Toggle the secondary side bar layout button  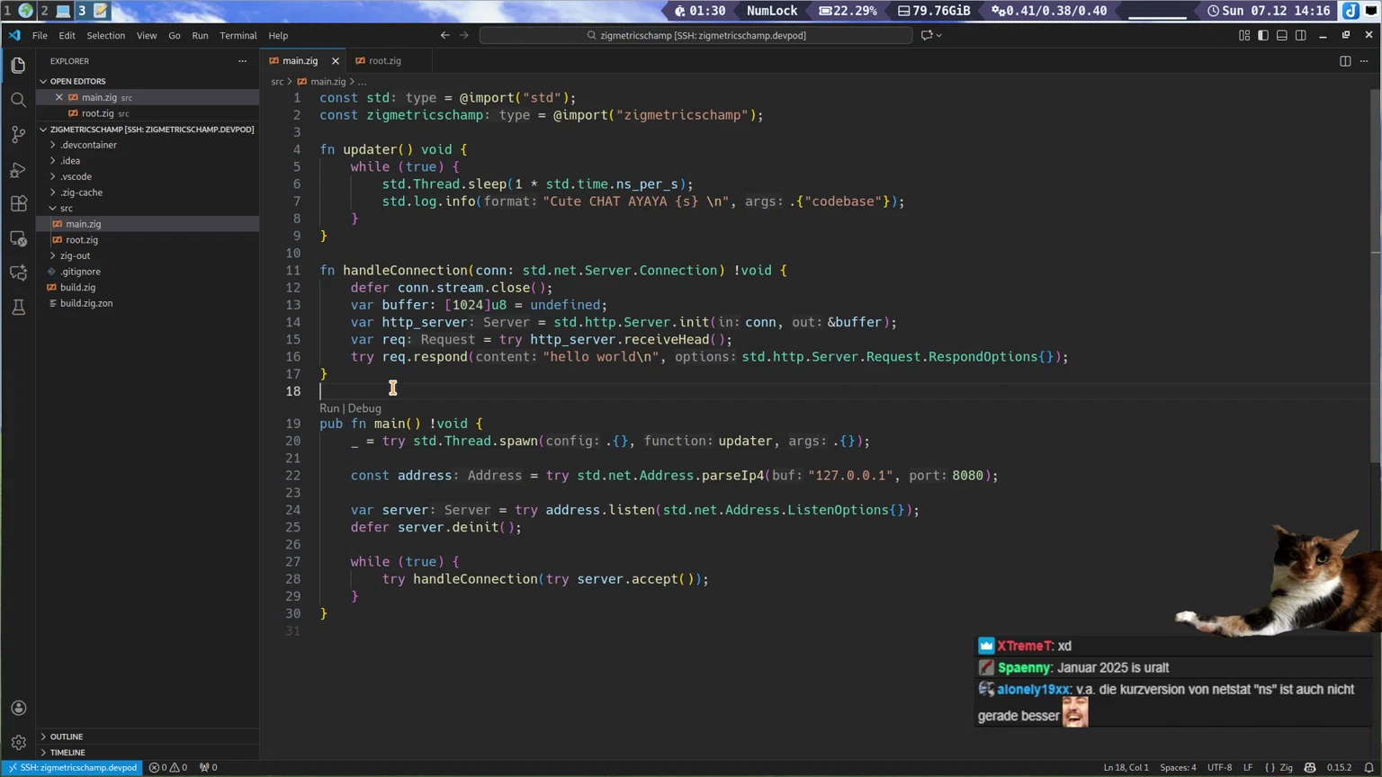(x=1301, y=35)
